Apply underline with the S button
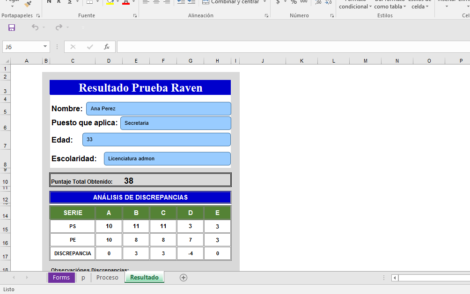470x294 pixels. (x=70, y=2)
